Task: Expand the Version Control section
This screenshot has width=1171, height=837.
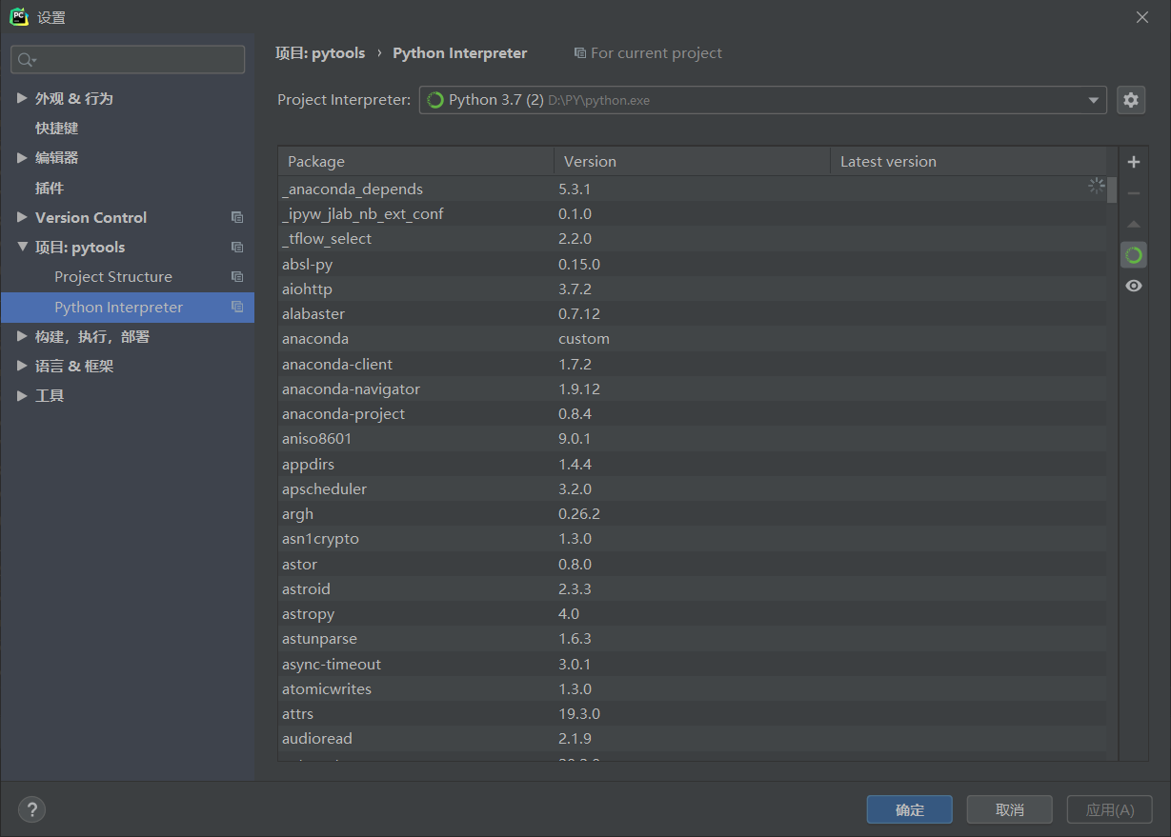Action: [x=22, y=217]
